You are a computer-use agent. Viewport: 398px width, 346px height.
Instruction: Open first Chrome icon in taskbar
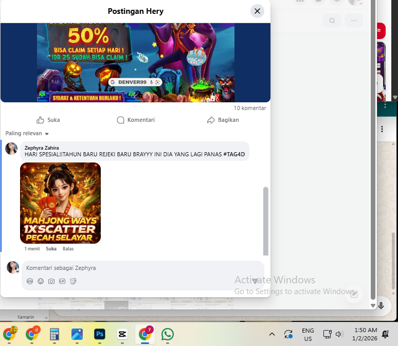point(9,334)
